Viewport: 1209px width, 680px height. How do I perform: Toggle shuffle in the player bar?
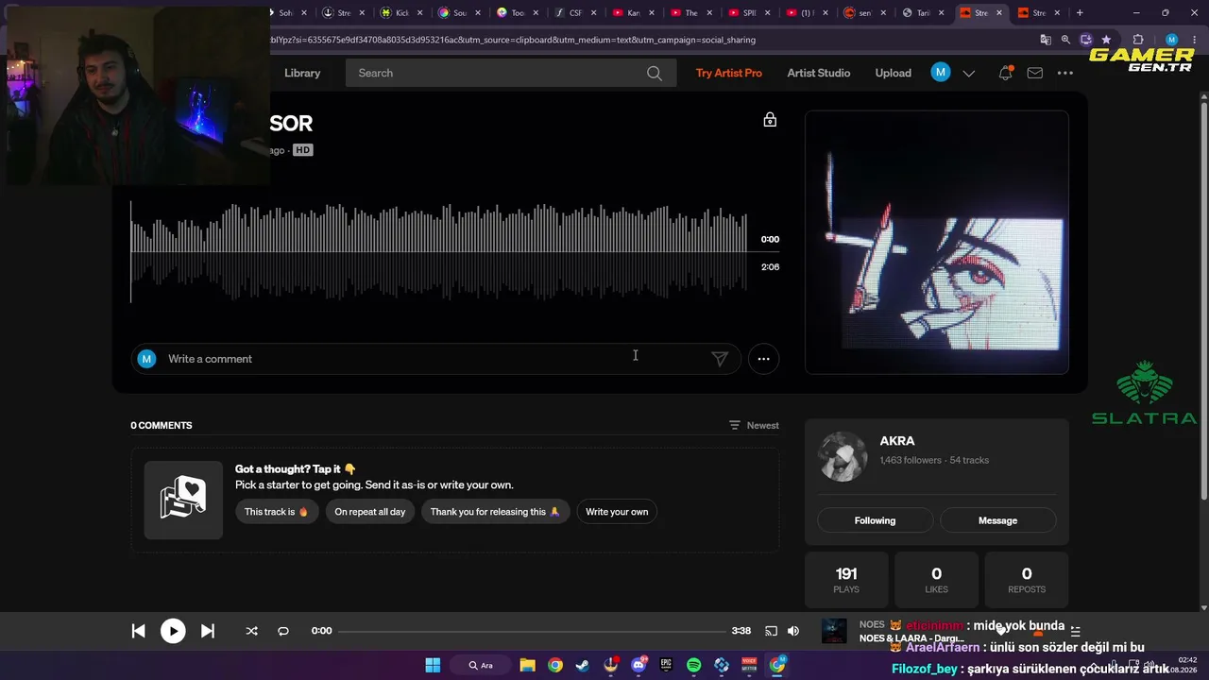tap(251, 631)
